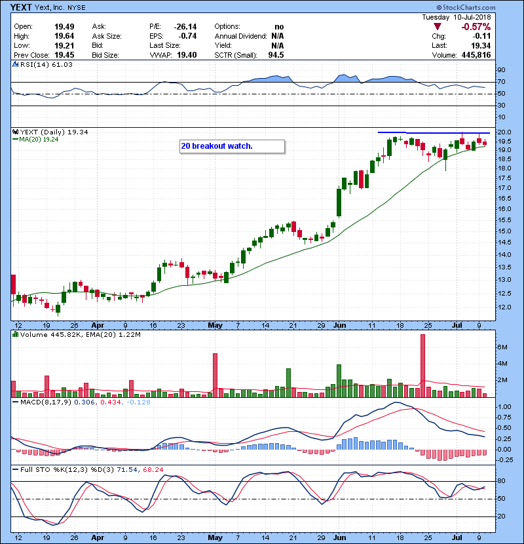
Task: Click the Jul label on price chart axis
Action: pos(457,326)
